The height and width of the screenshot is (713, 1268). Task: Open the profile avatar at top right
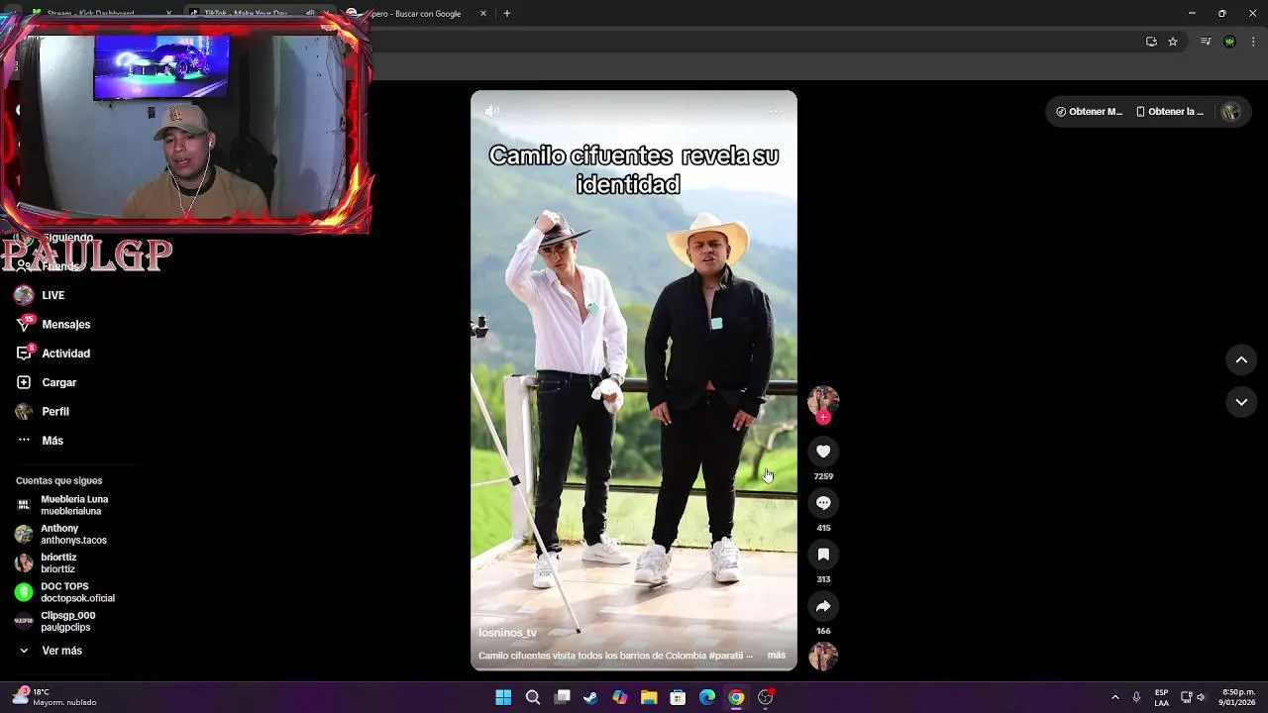point(1231,112)
